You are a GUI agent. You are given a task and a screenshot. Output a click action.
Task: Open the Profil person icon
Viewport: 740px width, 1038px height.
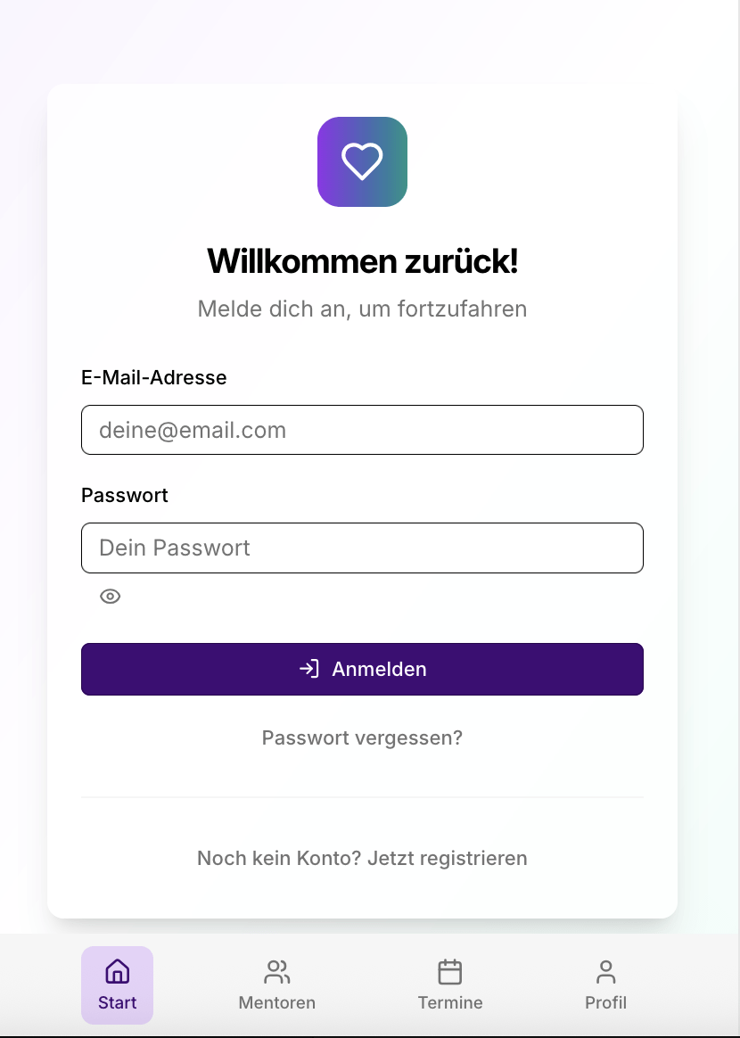[605, 972]
